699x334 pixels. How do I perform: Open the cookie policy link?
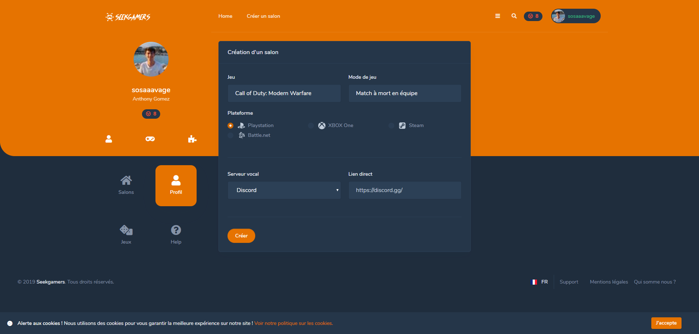tap(293, 323)
